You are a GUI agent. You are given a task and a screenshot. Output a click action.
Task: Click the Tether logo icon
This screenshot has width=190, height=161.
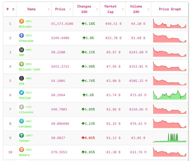[22, 135]
